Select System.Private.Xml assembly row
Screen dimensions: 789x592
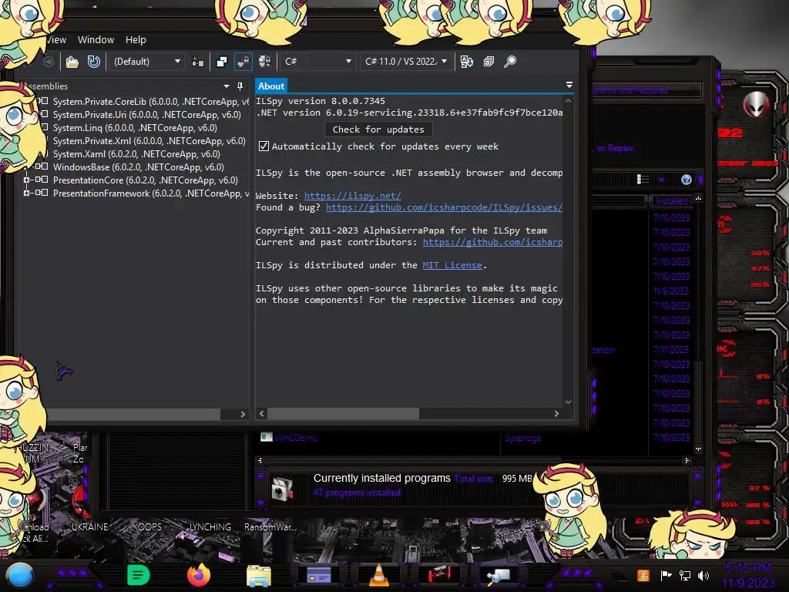(149, 141)
